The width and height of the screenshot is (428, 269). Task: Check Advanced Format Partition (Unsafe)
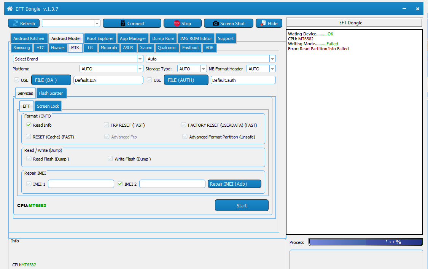185,137
